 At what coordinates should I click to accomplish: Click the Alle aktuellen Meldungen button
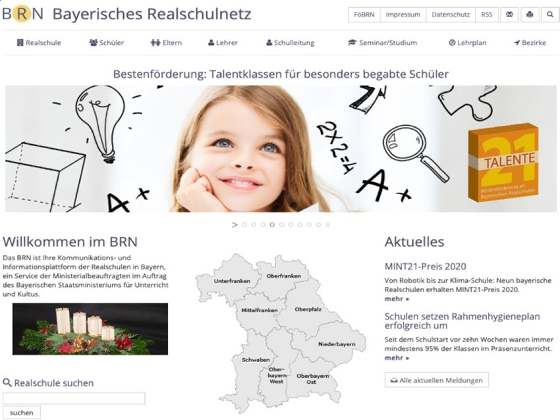(437, 380)
